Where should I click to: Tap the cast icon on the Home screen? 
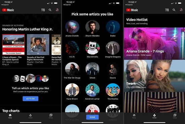43,10
